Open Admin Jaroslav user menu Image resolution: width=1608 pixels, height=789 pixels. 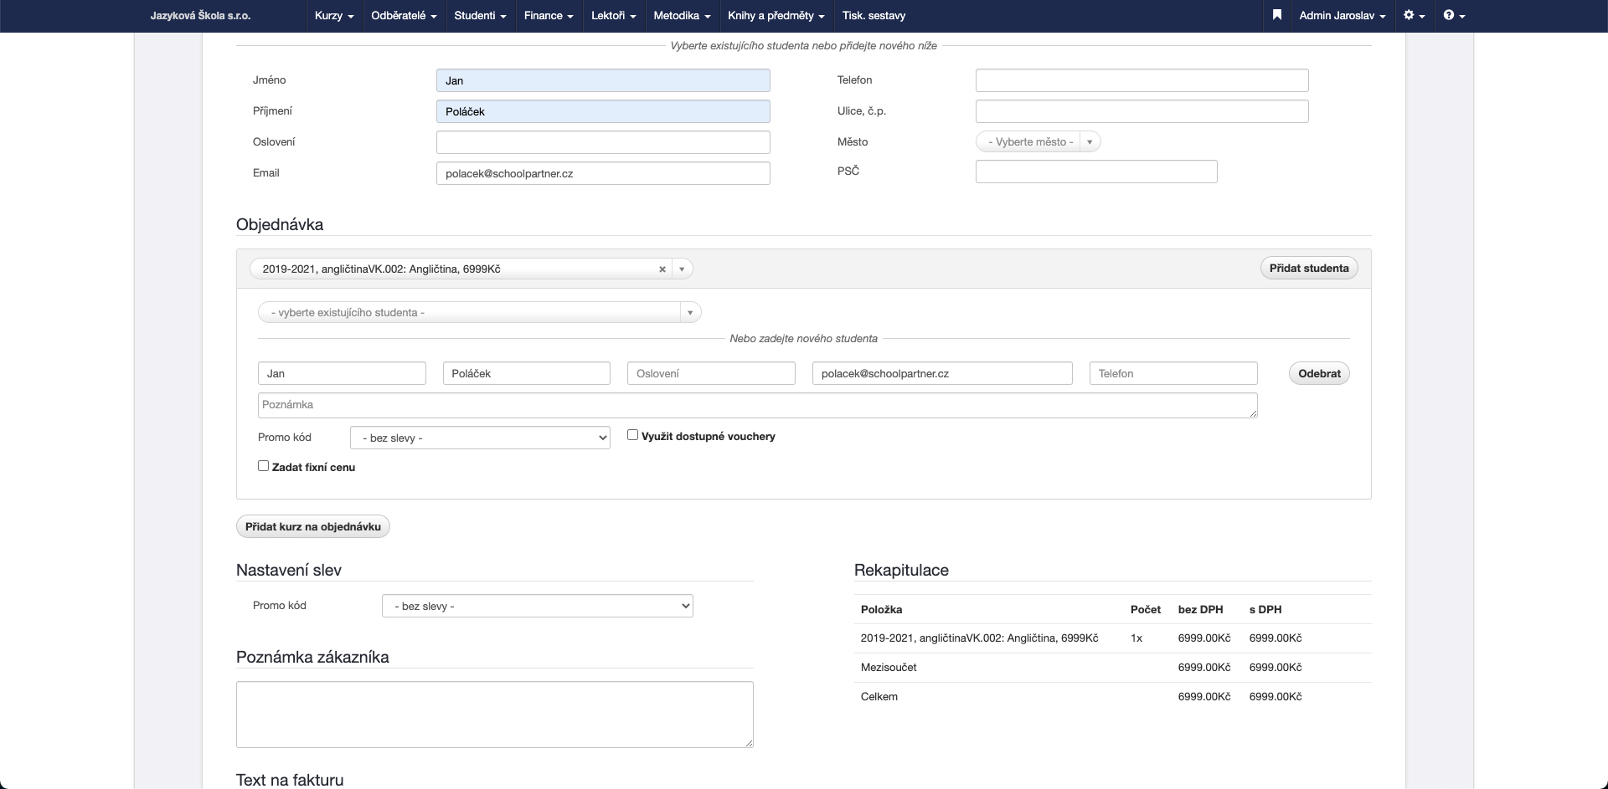point(1342,15)
